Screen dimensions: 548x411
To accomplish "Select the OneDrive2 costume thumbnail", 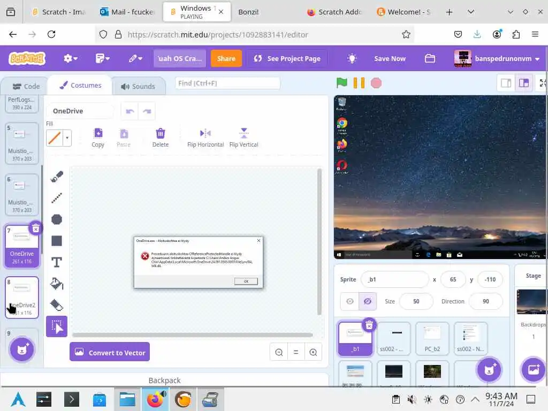I will click(22, 298).
